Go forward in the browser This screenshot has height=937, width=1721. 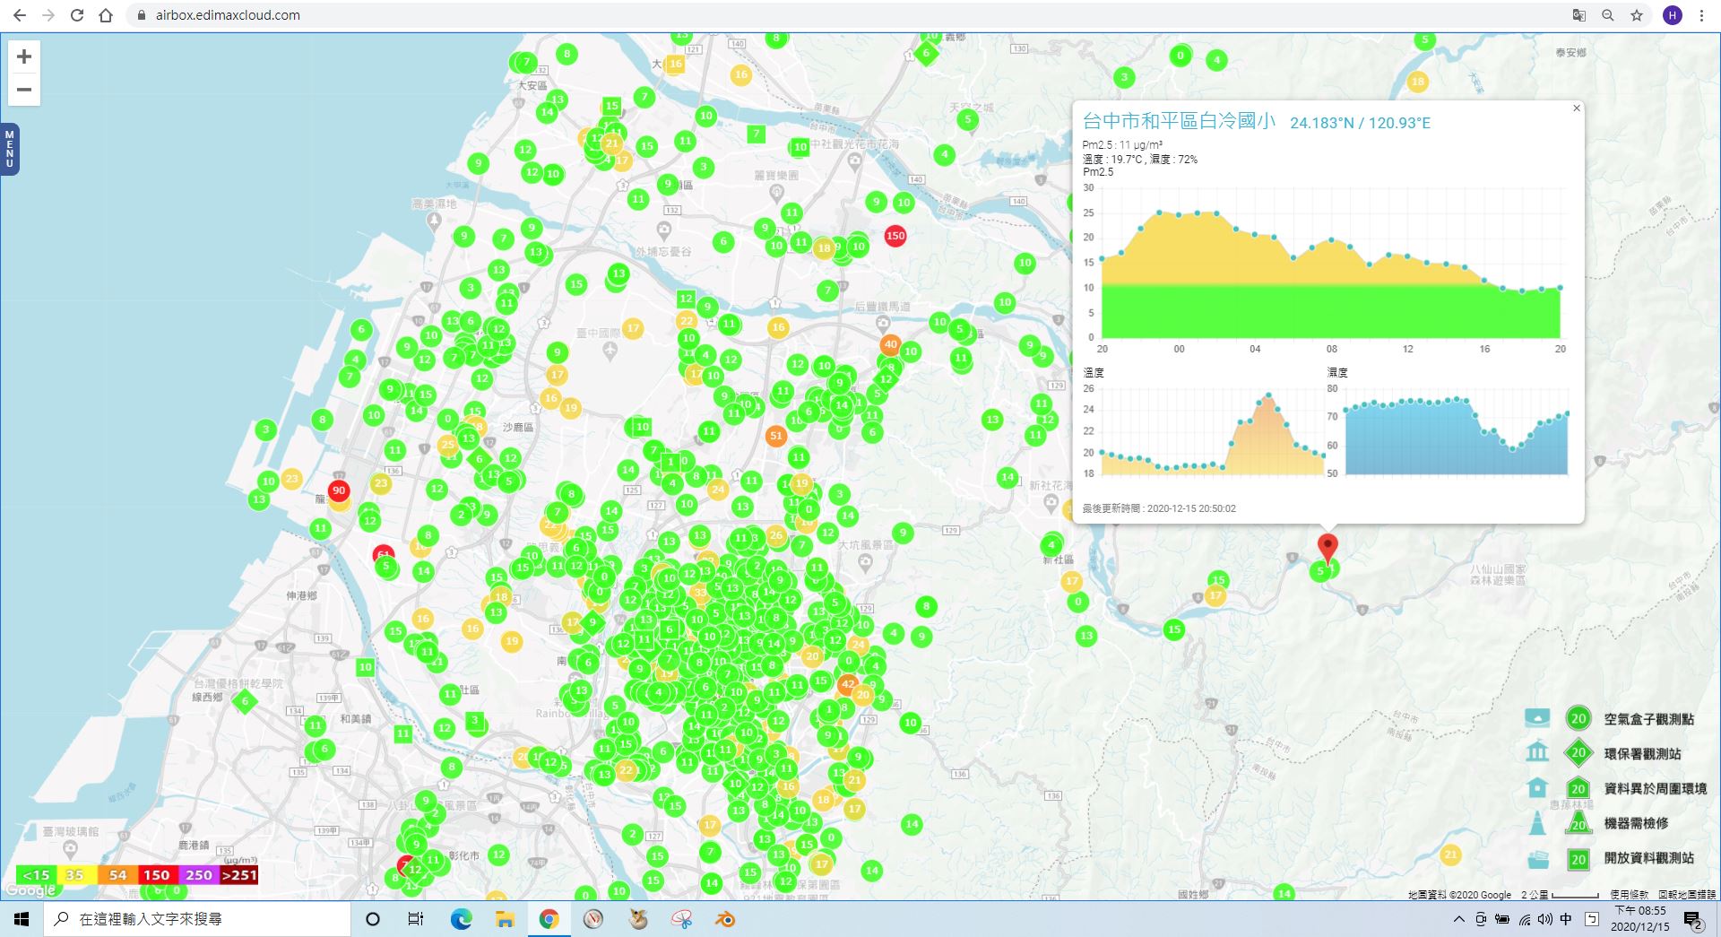click(x=48, y=15)
